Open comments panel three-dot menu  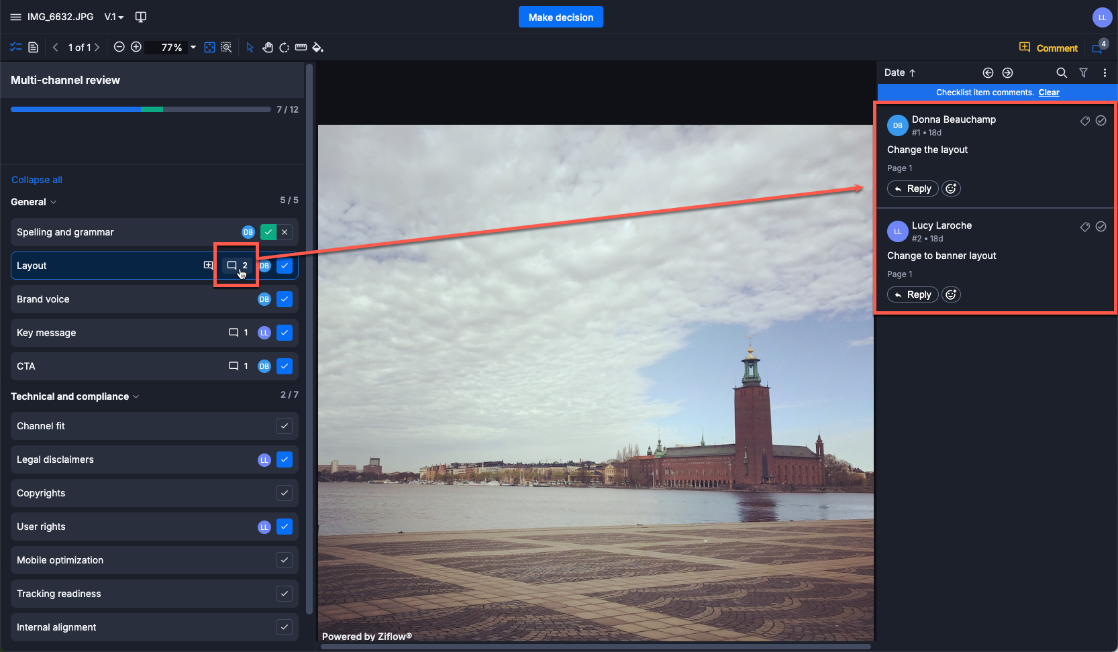click(1105, 72)
